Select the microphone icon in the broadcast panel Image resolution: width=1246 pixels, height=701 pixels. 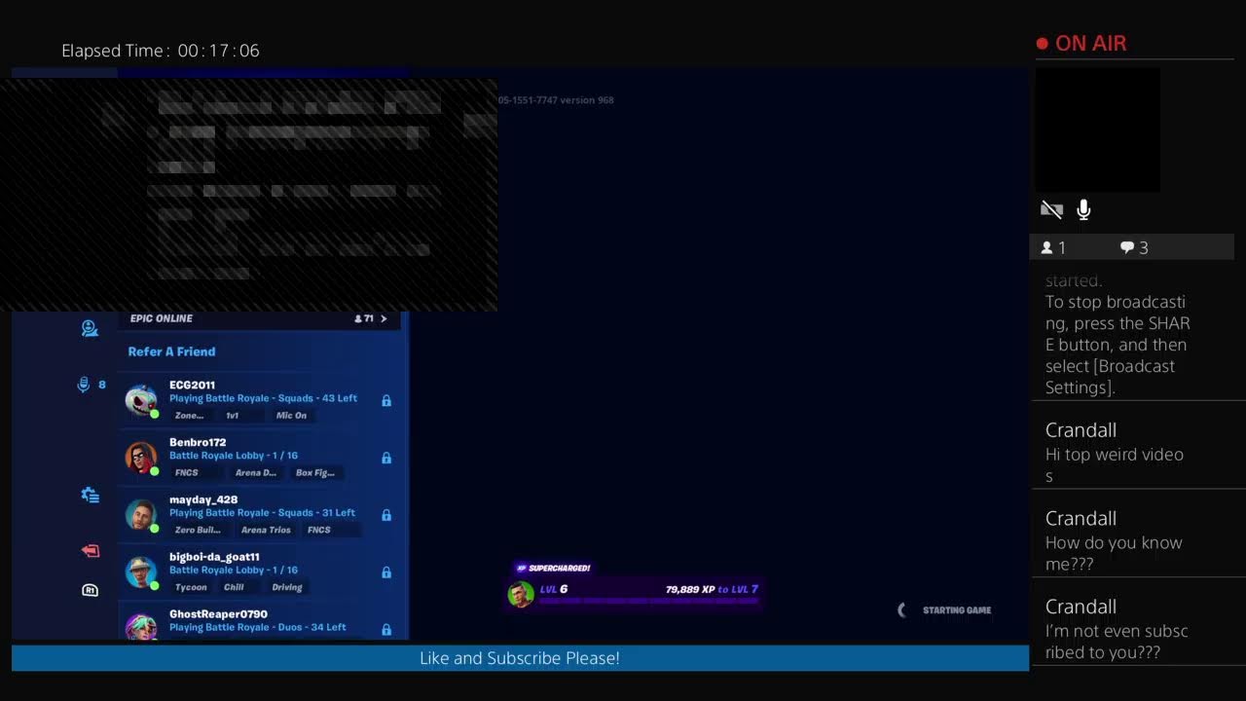click(1082, 208)
